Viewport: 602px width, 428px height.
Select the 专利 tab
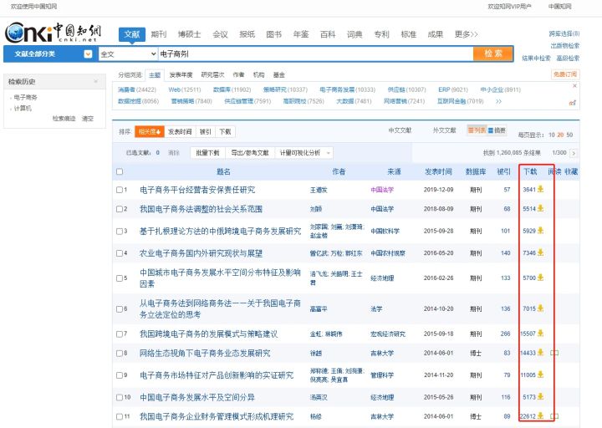(x=381, y=34)
